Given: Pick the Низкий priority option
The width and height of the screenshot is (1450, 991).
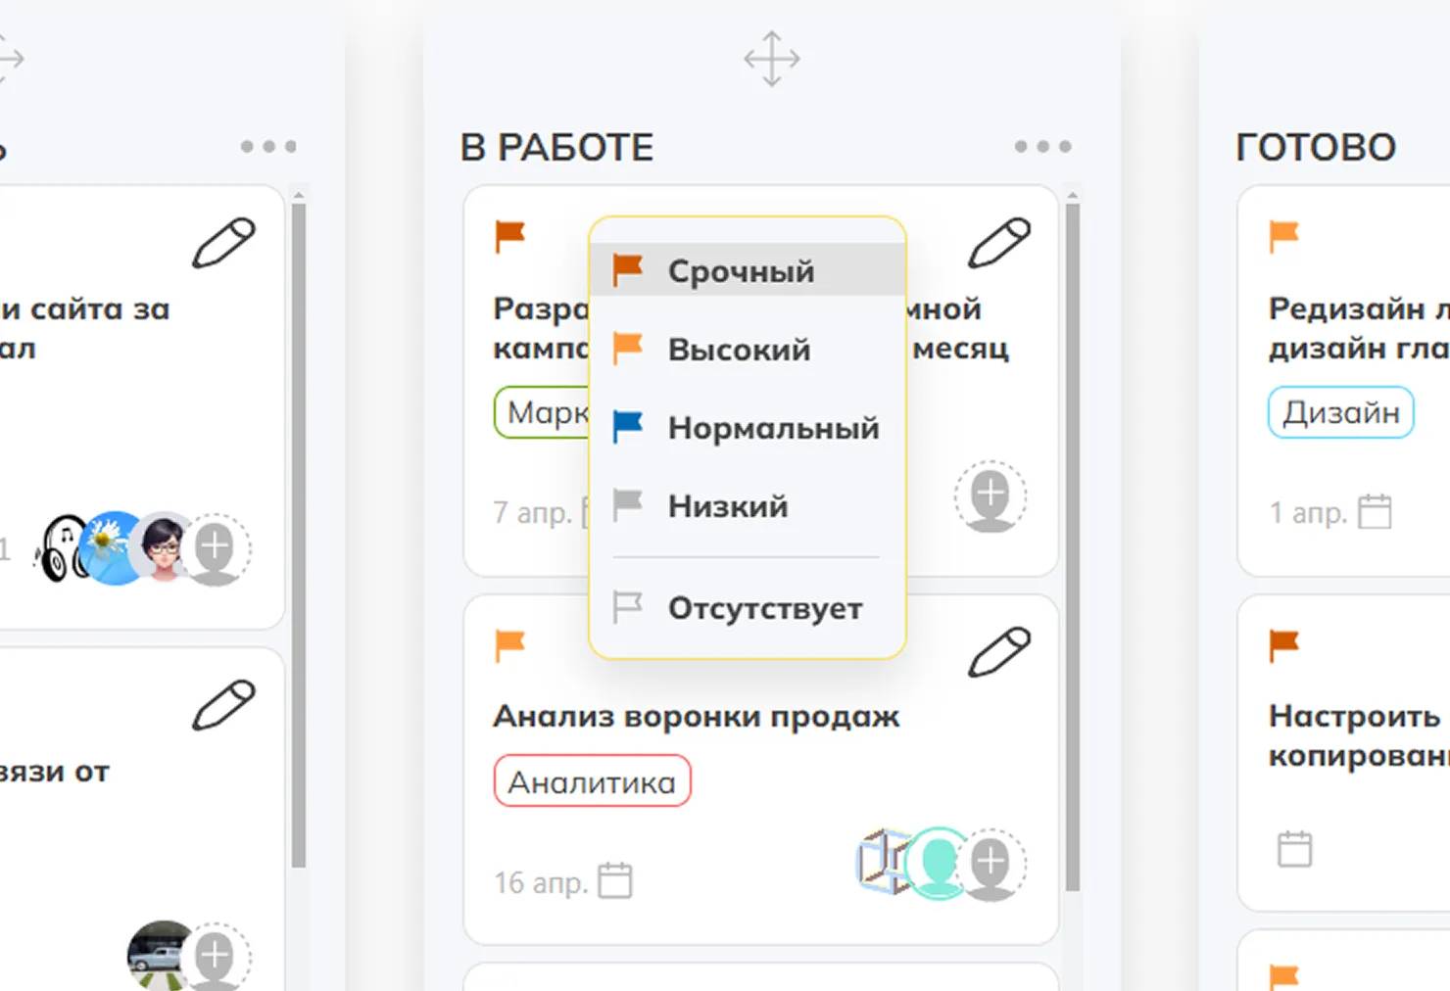Looking at the screenshot, I should [727, 505].
